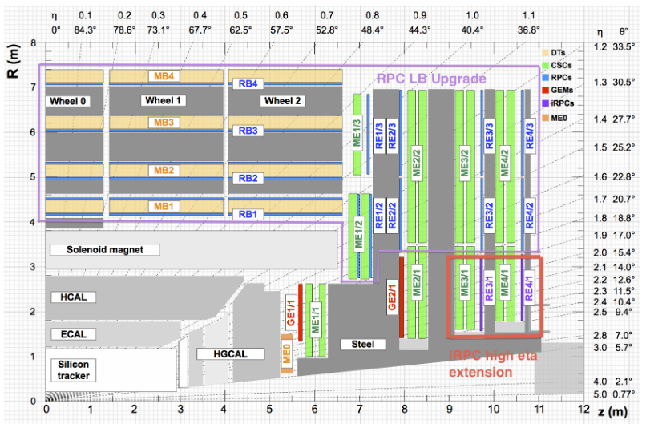Select the GEMs red legend swatch
The image size is (646, 428).
(545, 90)
